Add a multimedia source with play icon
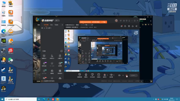Viewport: 180px width, 101px height. (x=99, y=75)
